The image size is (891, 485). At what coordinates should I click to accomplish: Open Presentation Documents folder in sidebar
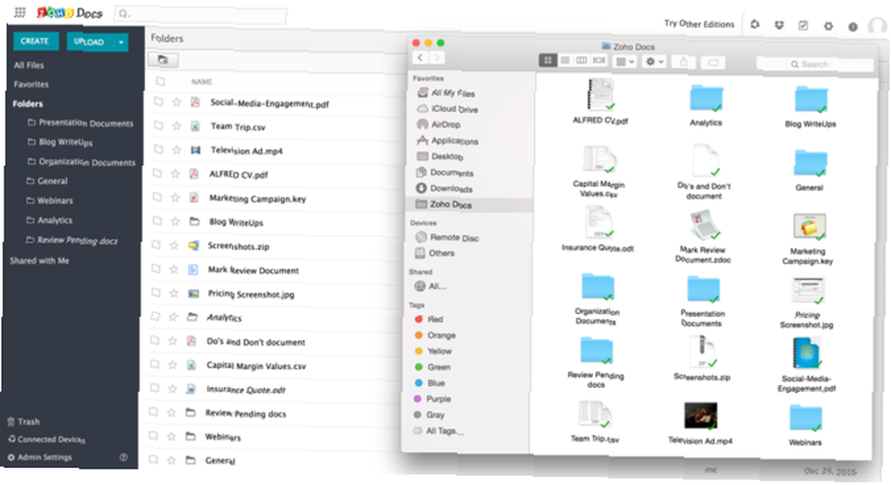(x=81, y=123)
